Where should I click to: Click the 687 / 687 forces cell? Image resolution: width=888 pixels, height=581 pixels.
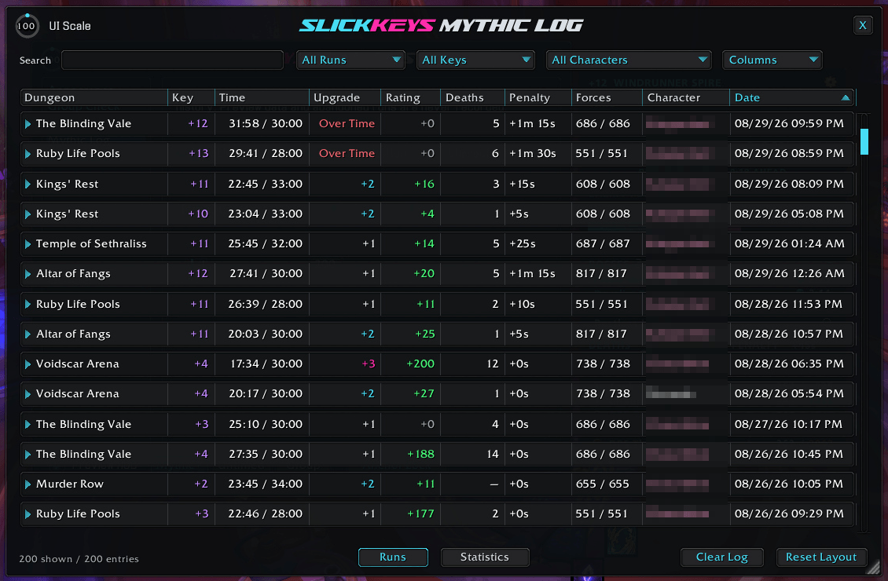click(x=604, y=244)
